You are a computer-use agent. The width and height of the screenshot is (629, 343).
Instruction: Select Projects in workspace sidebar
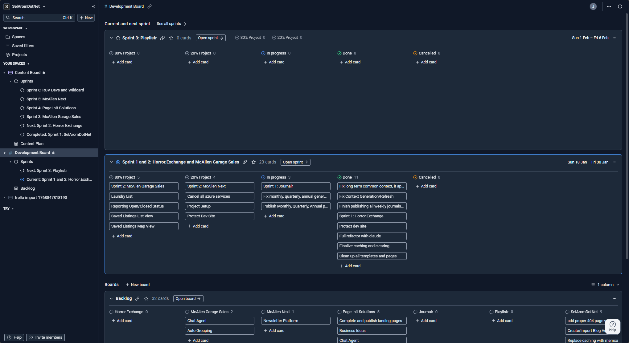(x=19, y=55)
